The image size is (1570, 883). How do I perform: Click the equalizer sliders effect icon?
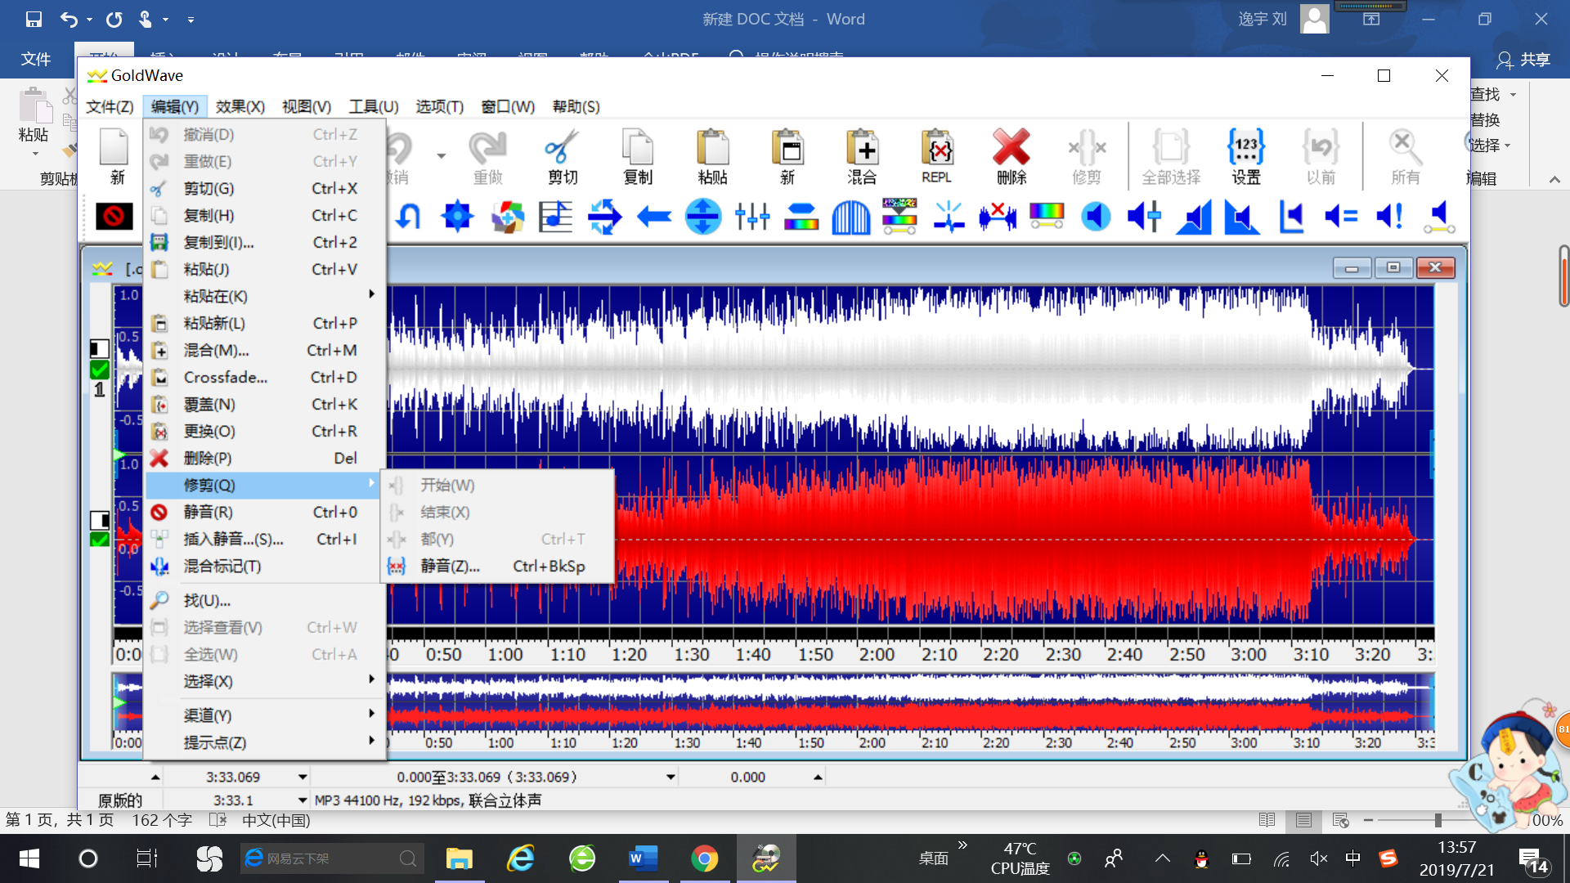(751, 217)
